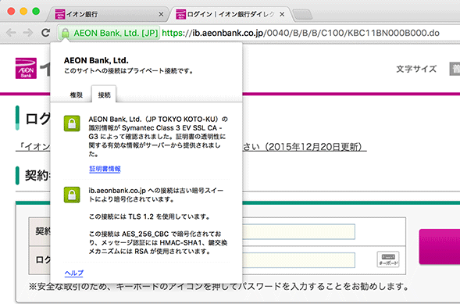460x304 pixels.
Task: Click the software keyboard icon
Action: (x=388, y=259)
